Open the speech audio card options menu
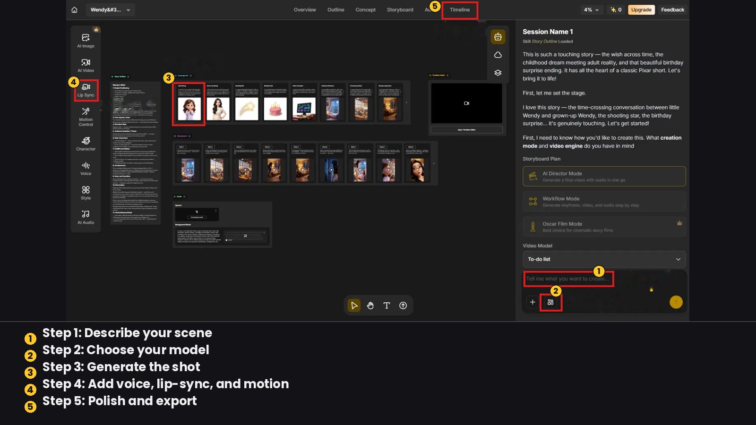Viewport: 756px width, 425px height. pyautogui.click(x=216, y=211)
